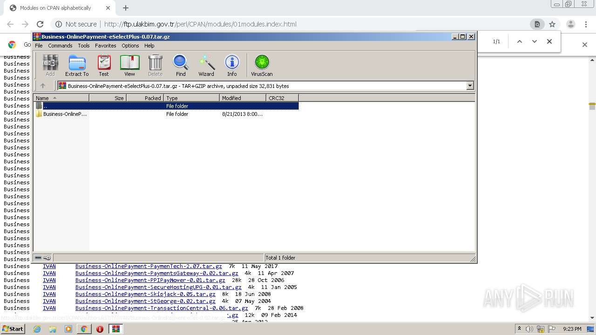Viewport: 596px width, 335px height.
Task: Sort by the Type column header
Action: (x=191, y=98)
